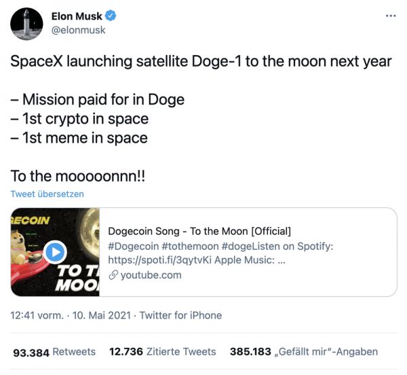Click 'Tweet übersetzen' to translate

(47, 194)
